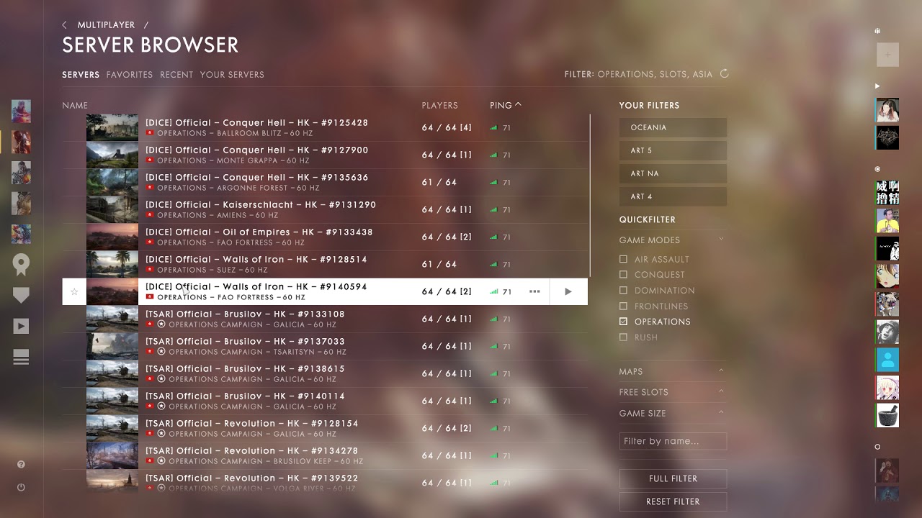Select Brusilov server #9137033

coord(325,346)
